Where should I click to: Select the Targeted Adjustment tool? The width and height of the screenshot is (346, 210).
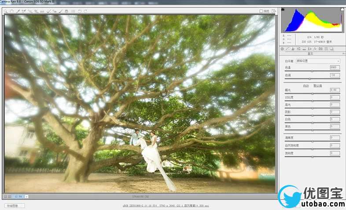pos(30,11)
